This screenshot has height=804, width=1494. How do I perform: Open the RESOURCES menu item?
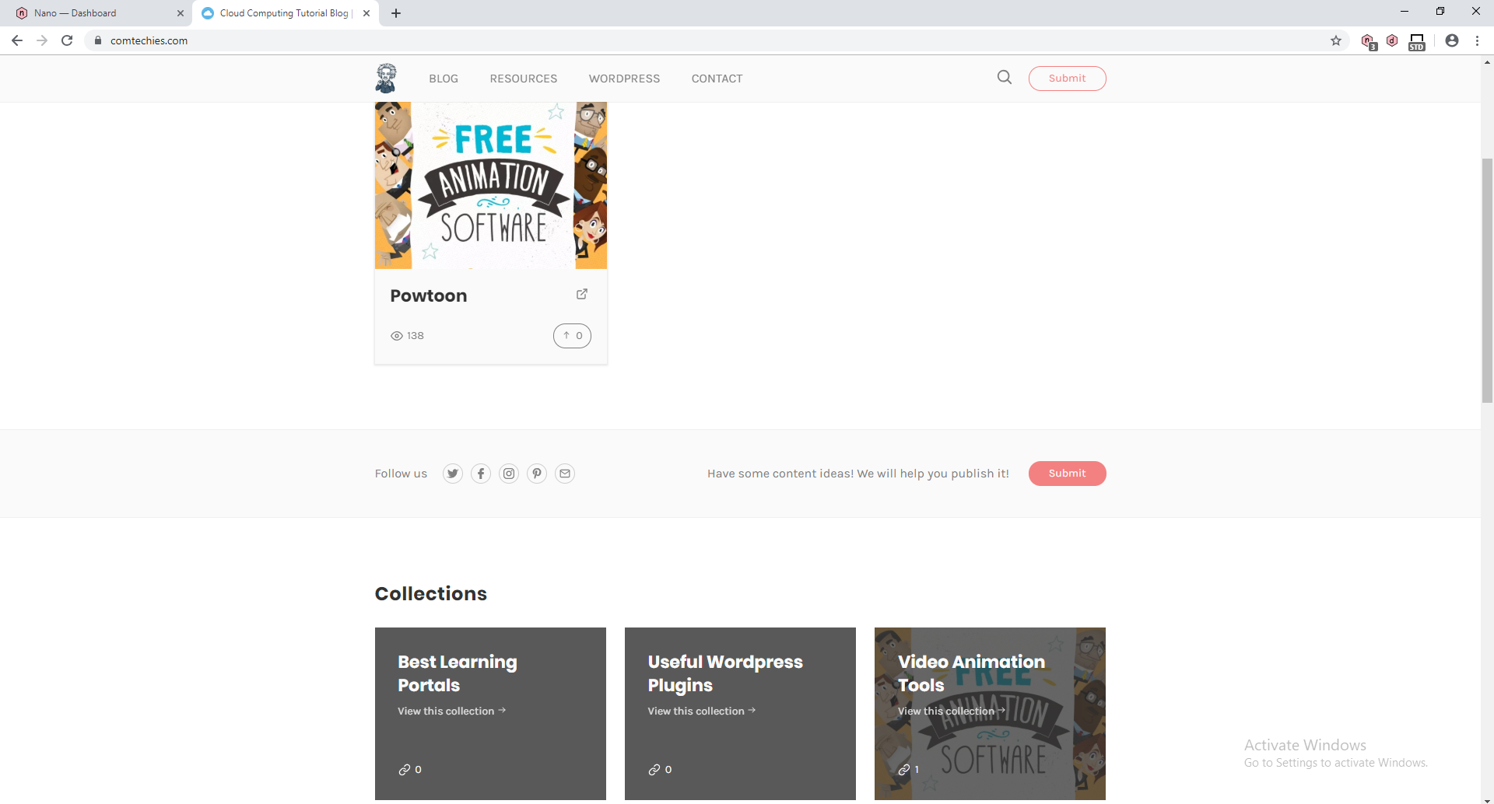(x=523, y=78)
